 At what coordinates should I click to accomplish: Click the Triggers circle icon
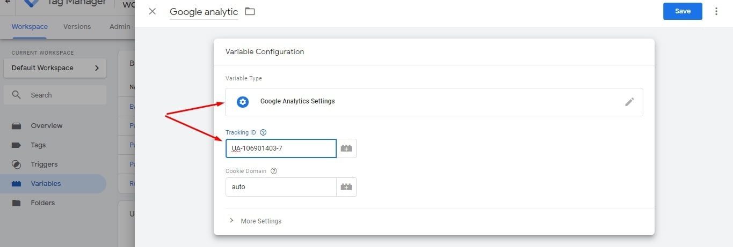coord(16,164)
